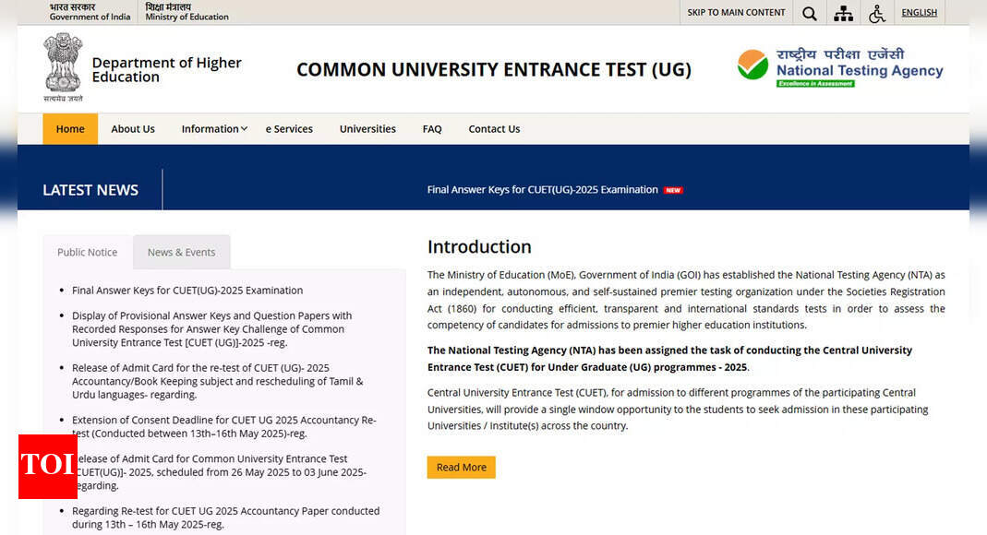
Task: Open the FAQ menu item
Action: [432, 129]
